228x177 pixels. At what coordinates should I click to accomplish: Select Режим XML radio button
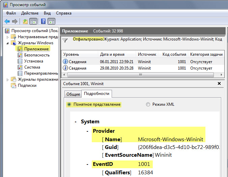[148, 104]
